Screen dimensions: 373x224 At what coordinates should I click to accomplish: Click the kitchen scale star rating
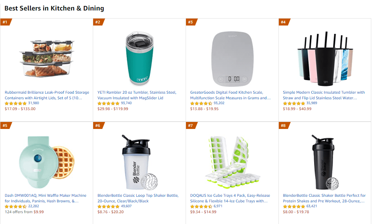(201, 103)
